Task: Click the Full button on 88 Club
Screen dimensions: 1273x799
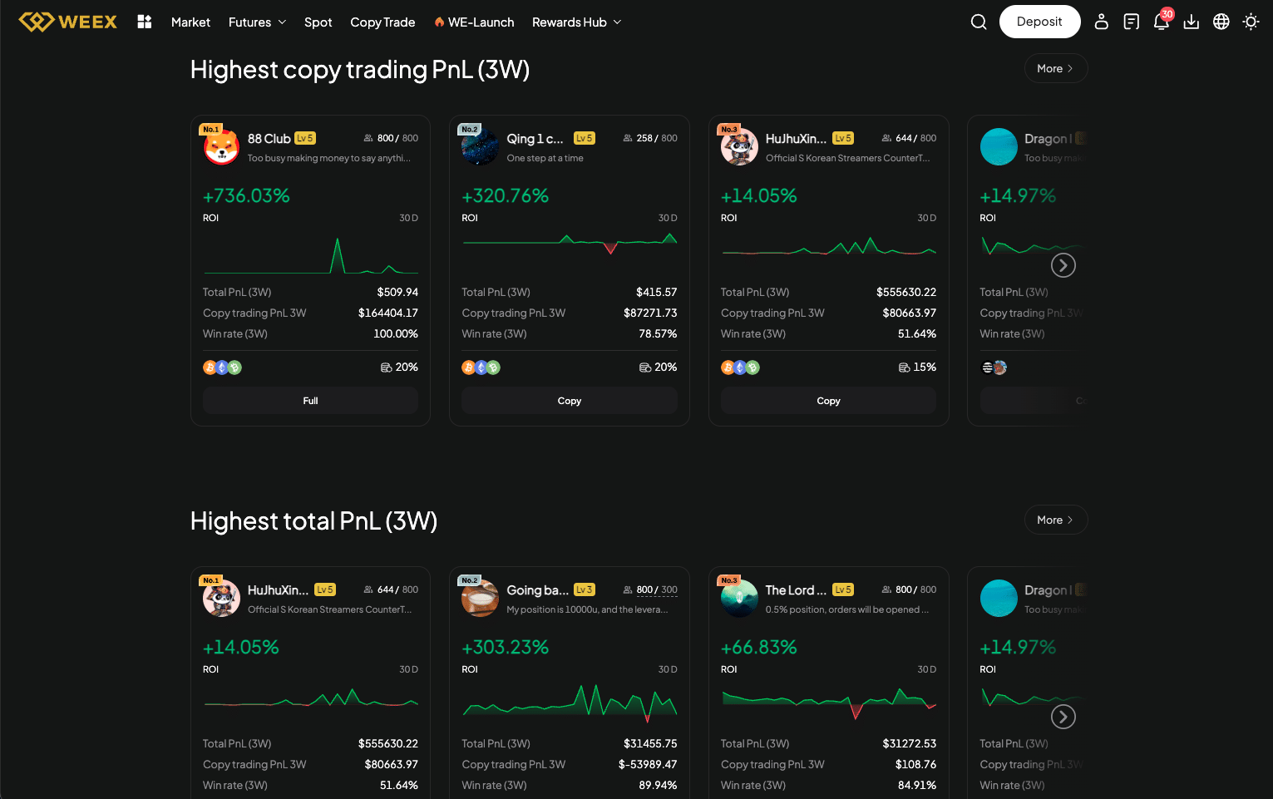Action: click(x=310, y=401)
